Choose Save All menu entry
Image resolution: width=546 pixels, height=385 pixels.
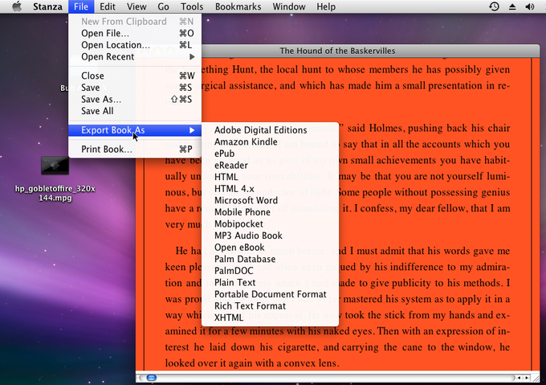pyautogui.click(x=135, y=111)
